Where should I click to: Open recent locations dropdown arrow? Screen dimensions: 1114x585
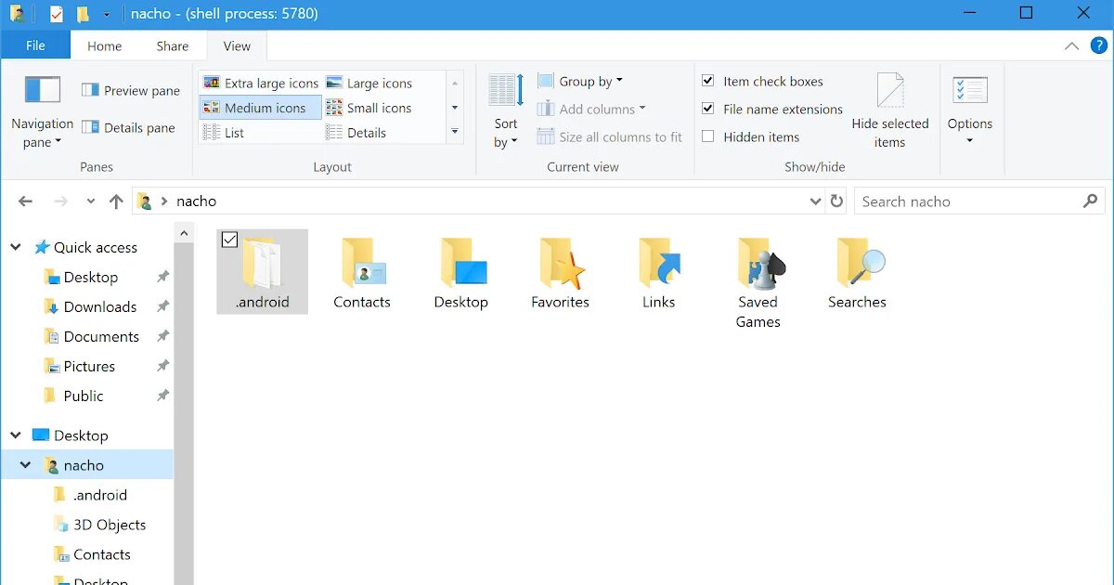(90, 201)
